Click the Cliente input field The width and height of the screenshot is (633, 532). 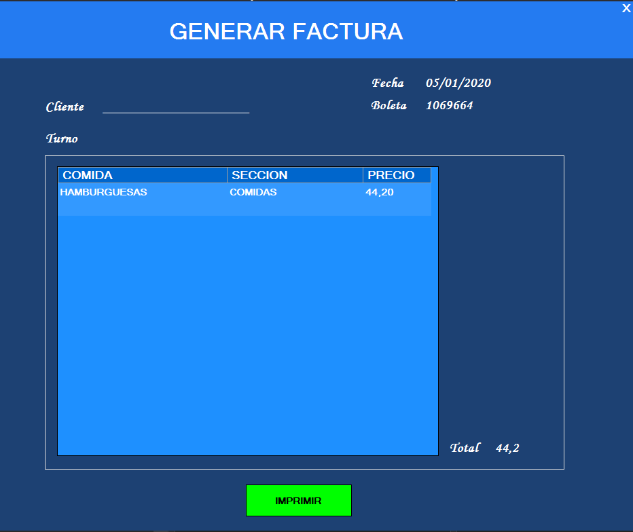click(175, 106)
